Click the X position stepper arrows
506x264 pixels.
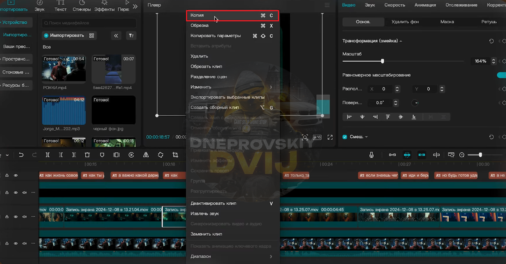tap(397, 89)
